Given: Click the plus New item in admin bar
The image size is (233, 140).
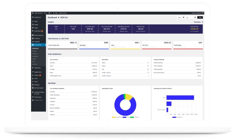Looking at the screenshot, I should point(55,13).
